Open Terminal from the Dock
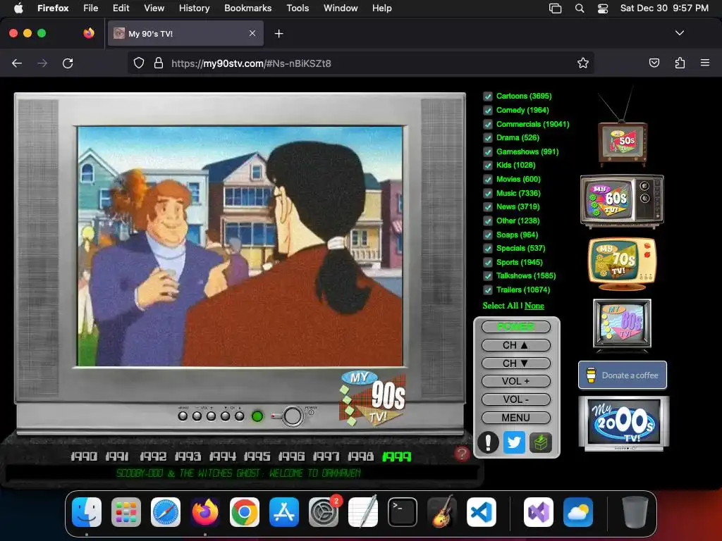The image size is (722, 541). pyautogui.click(x=403, y=512)
